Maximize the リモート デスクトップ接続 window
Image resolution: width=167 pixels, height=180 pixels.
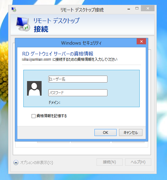click(137, 8)
